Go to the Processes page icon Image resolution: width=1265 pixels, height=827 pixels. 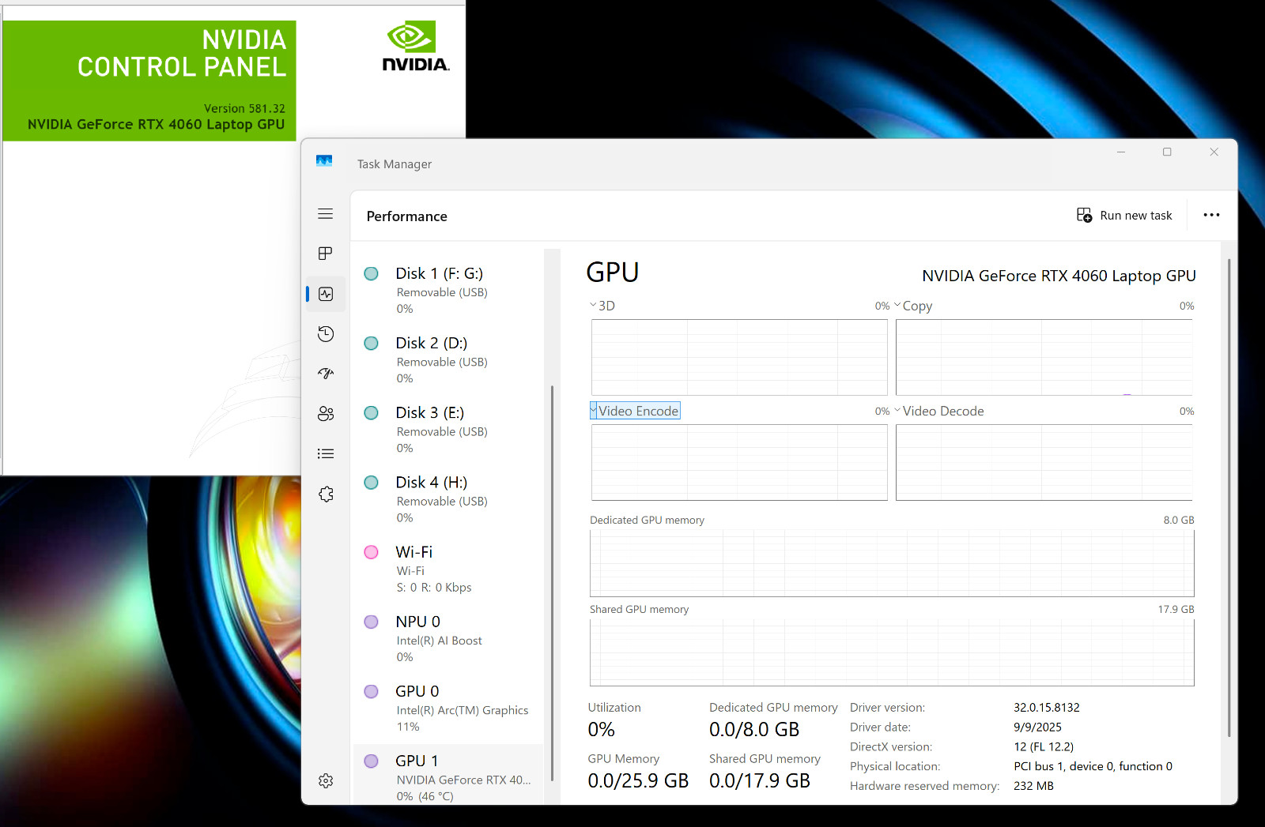click(325, 254)
